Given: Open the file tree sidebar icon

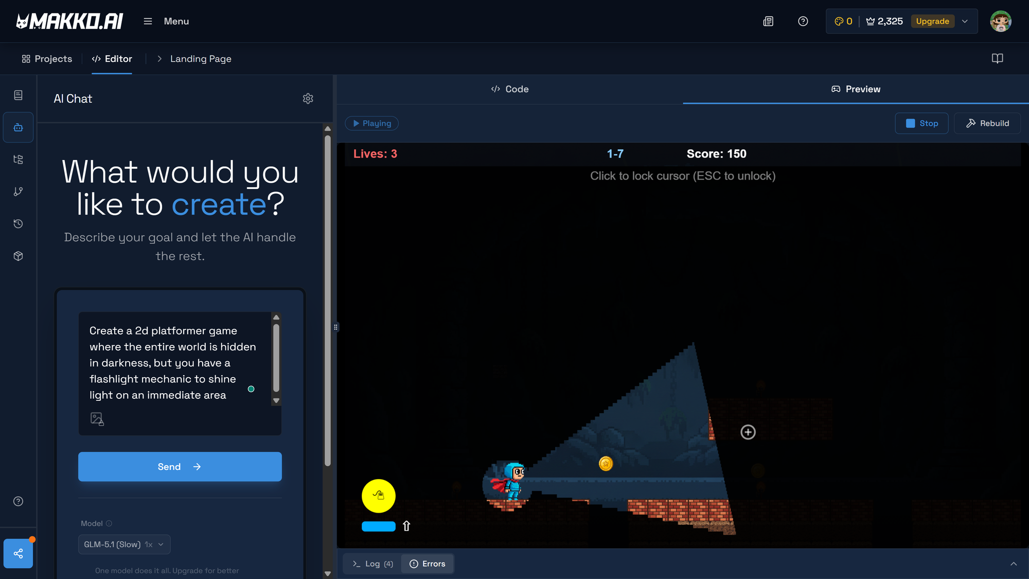Looking at the screenshot, I should [x=18, y=160].
